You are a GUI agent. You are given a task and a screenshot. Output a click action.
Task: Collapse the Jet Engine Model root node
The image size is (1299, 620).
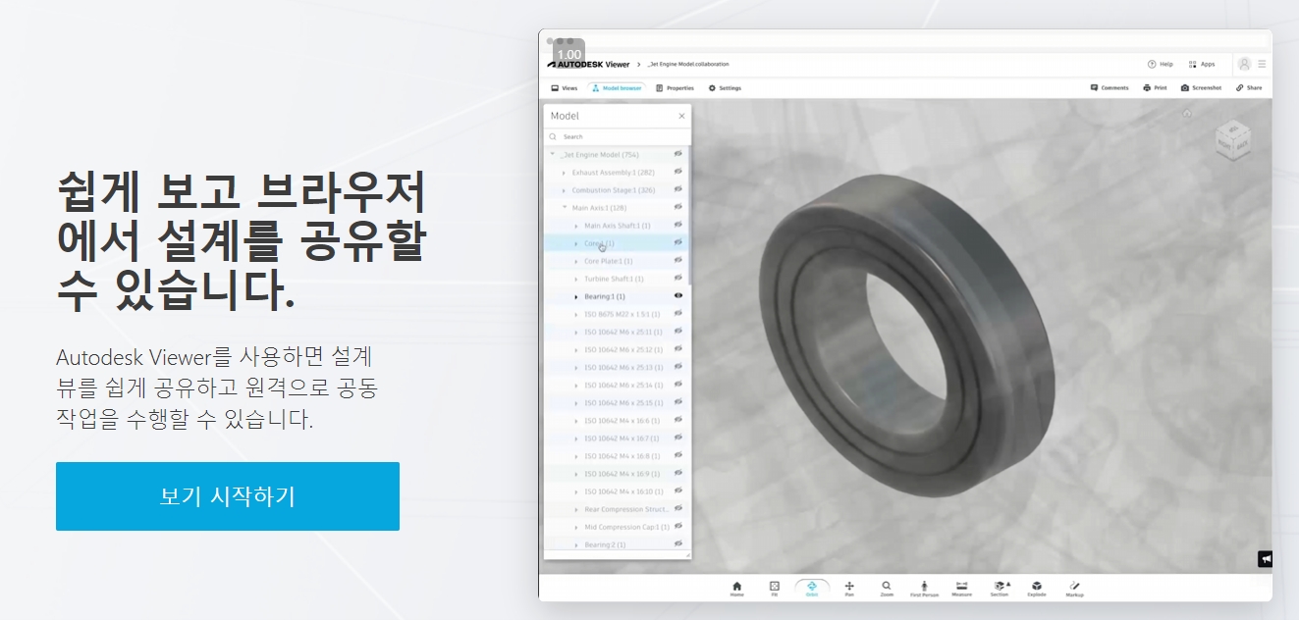(x=553, y=154)
